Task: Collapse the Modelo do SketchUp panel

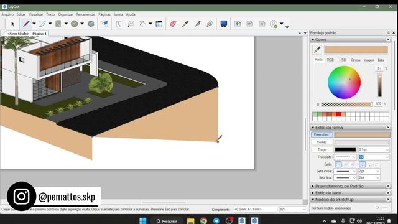Action: 313,200
